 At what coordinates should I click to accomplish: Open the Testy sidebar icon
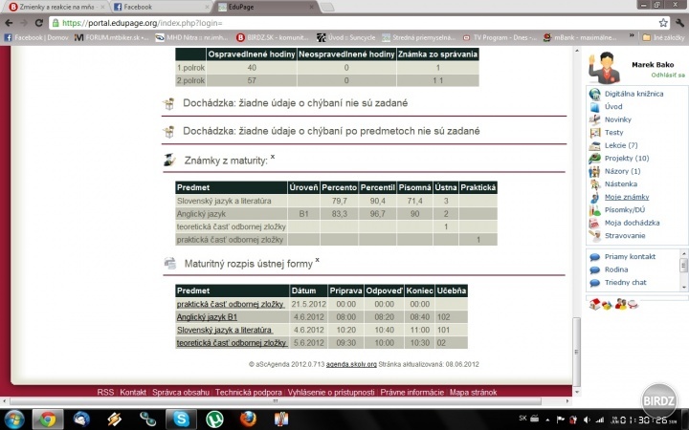coord(594,133)
